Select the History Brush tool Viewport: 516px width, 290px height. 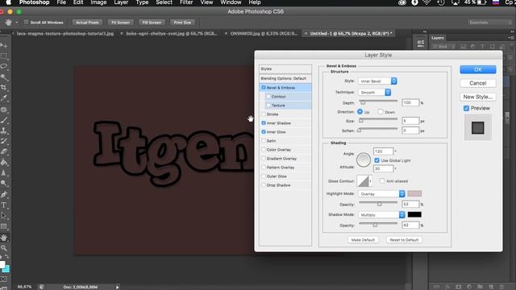coord(4,141)
